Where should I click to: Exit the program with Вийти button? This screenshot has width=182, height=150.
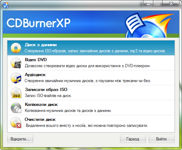click(x=161, y=139)
